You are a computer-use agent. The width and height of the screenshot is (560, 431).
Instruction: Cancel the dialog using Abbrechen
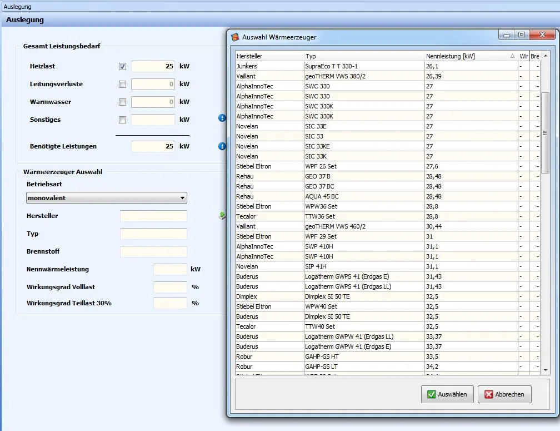click(x=504, y=394)
